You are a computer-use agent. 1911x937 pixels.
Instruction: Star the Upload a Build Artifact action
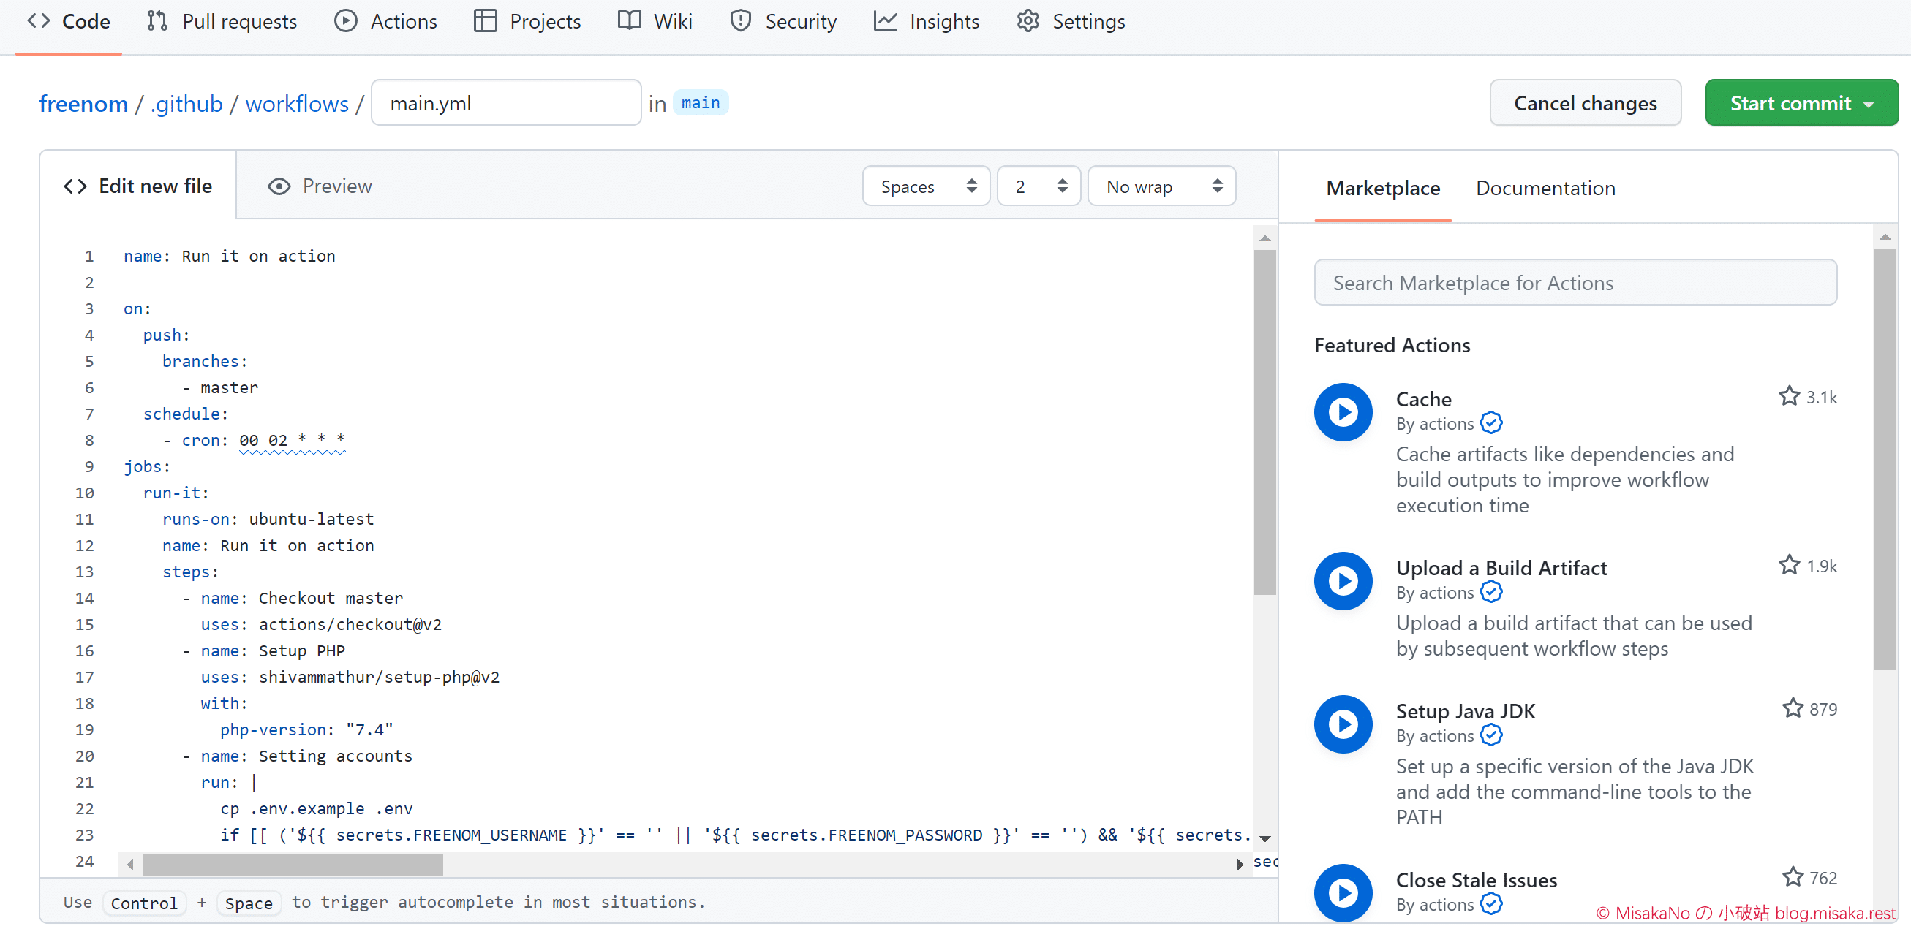(1789, 566)
